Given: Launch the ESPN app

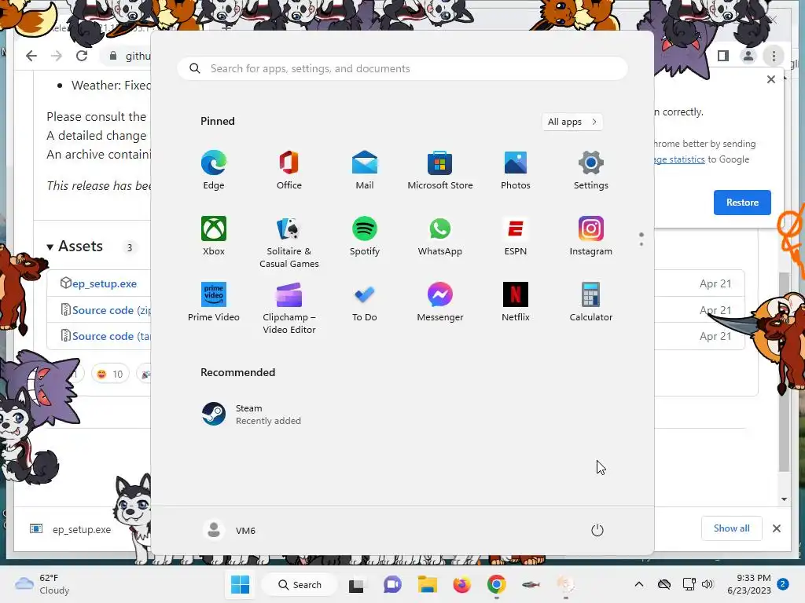Looking at the screenshot, I should point(516,236).
